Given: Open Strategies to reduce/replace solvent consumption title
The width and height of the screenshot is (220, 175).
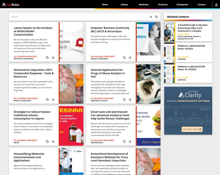Looking at the screenshot, I should coord(32,115).
